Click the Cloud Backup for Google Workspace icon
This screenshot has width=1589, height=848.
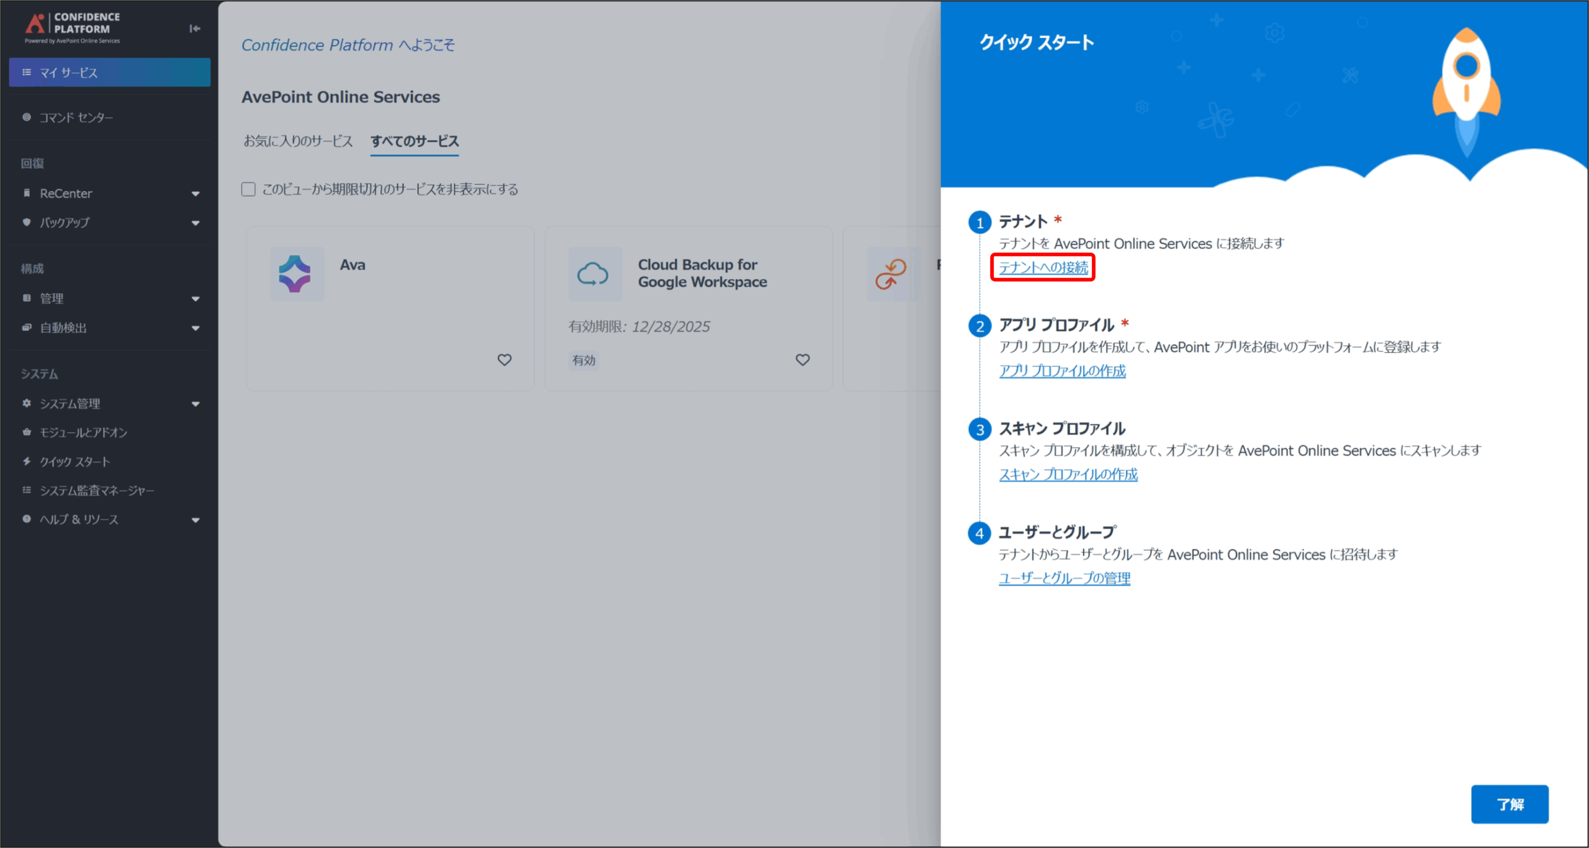click(x=594, y=274)
